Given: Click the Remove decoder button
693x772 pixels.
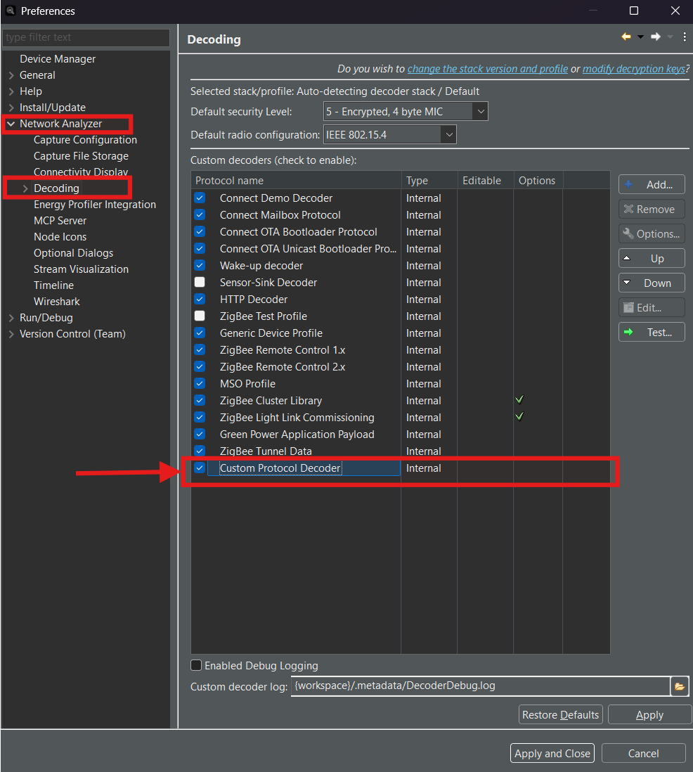Looking at the screenshot, I should pos(652,210).
